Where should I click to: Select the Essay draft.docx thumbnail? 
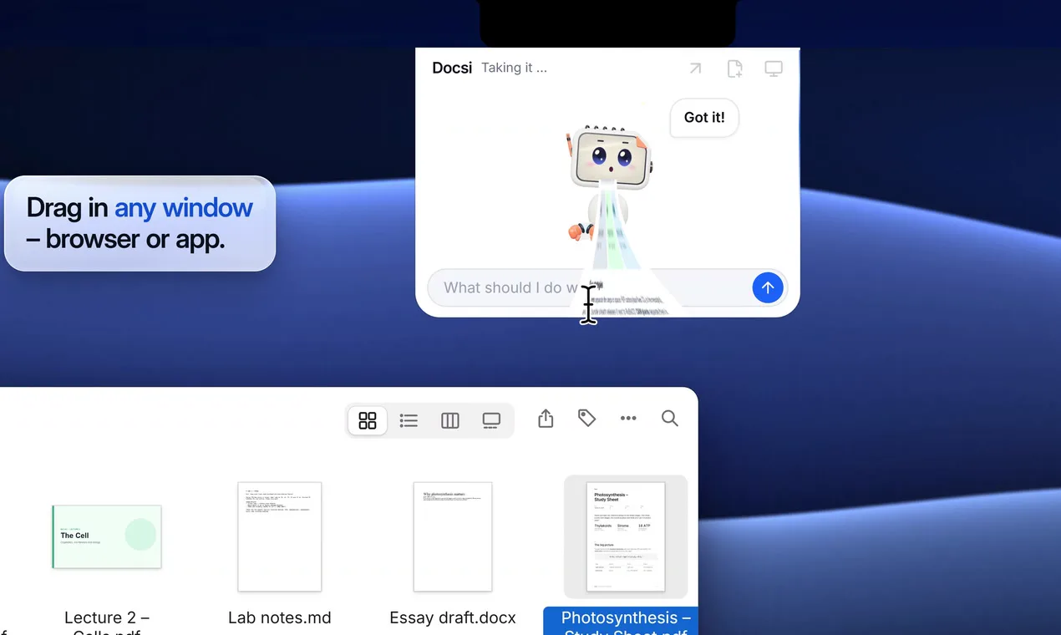pos(453,536)
